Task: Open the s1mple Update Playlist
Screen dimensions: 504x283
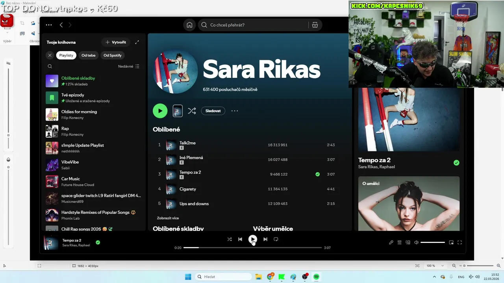Action: tap(93, 148)
